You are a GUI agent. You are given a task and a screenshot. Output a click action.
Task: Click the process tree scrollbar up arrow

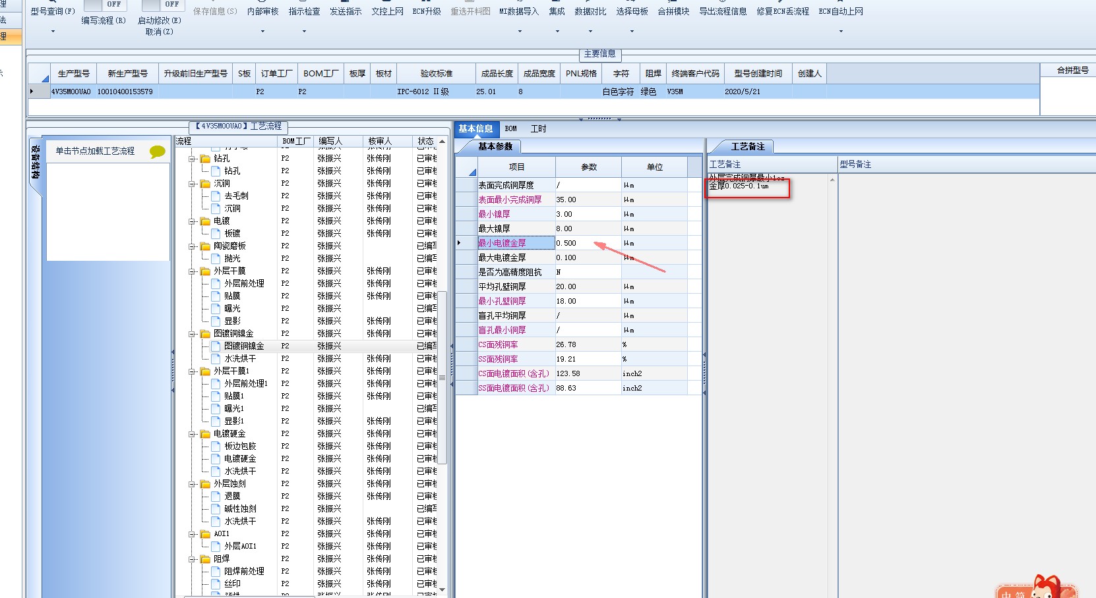442,142
